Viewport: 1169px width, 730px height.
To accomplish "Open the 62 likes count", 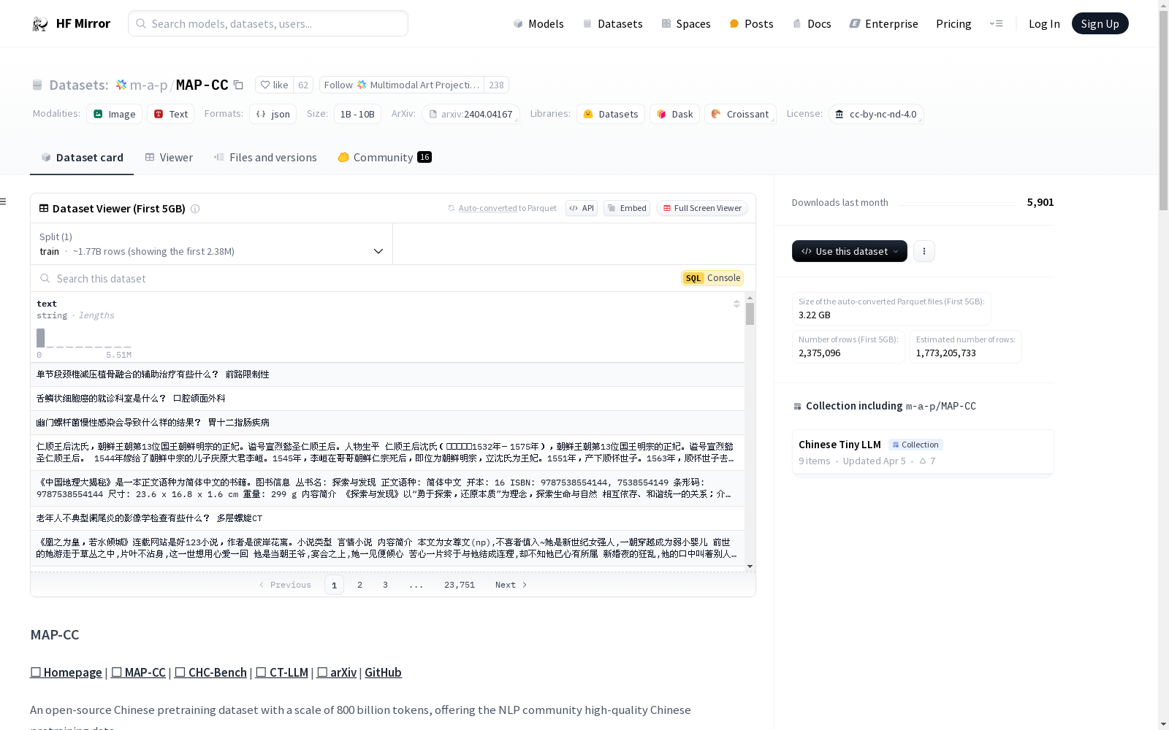I will tap(303, 85).
